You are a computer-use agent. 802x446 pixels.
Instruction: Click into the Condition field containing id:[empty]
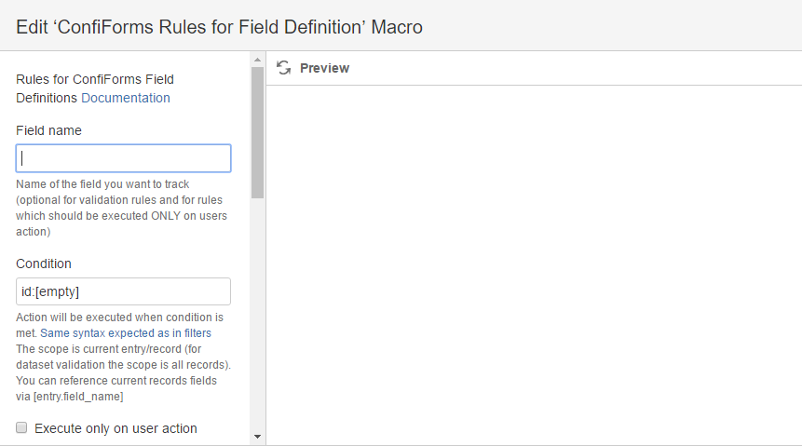(123, 291)
